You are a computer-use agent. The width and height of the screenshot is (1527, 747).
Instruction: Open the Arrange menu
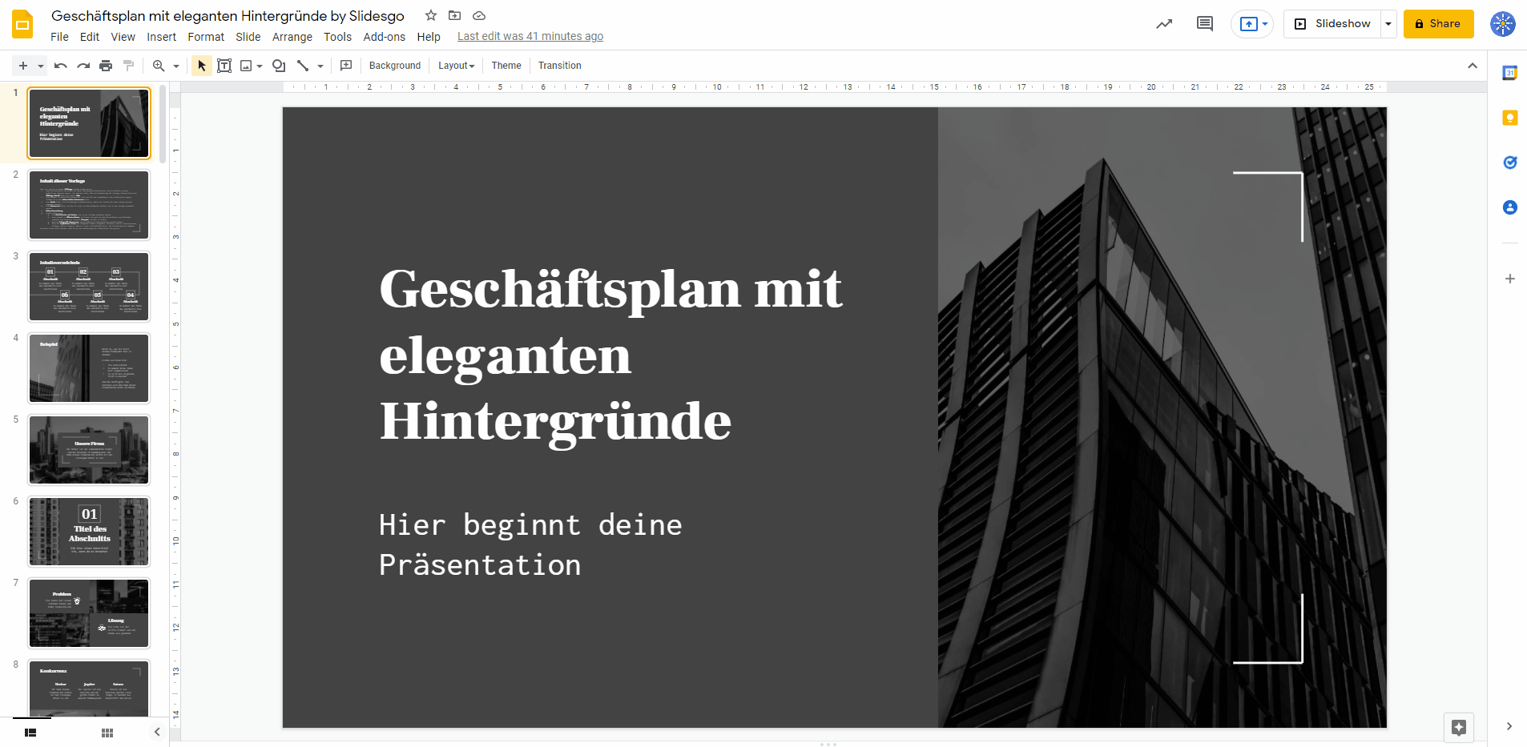[x=292, y=37]
